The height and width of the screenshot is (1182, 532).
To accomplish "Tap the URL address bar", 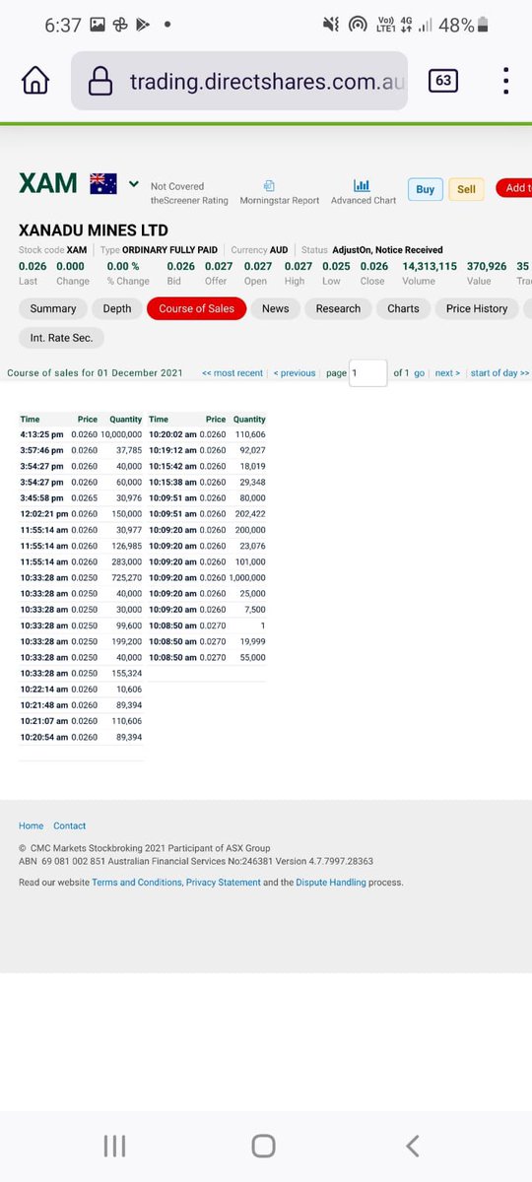I will point(239,81).
